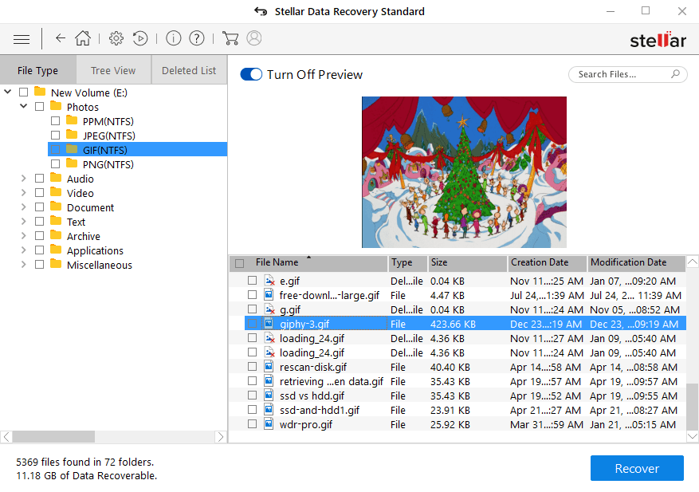The height and width of the screenshot is (492, 699).
Task: Click the resume recovery icon
Action: [140, 38]
